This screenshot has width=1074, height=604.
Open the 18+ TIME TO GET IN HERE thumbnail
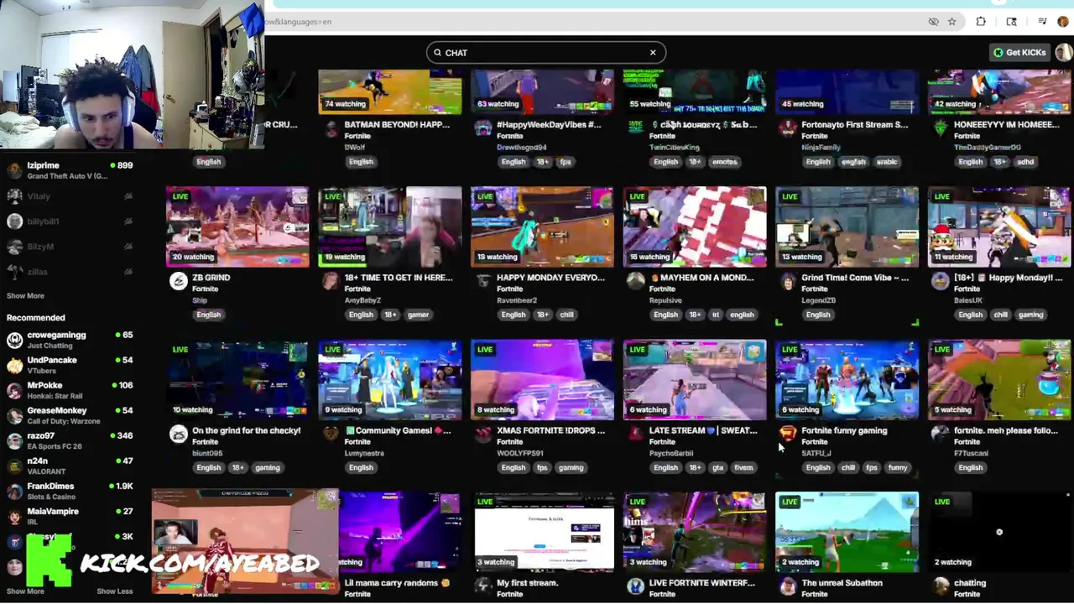pyautogui.click(x=390, y=226)
